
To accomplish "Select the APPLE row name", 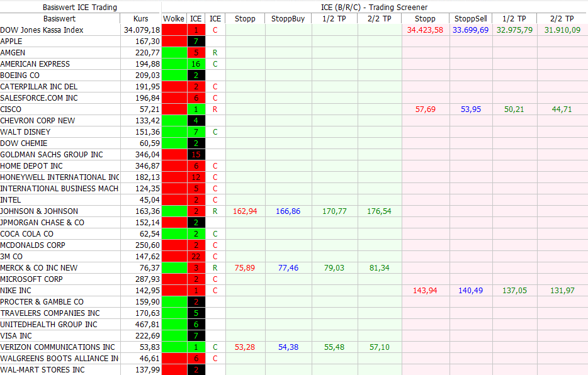I will (x=11, y=41).
